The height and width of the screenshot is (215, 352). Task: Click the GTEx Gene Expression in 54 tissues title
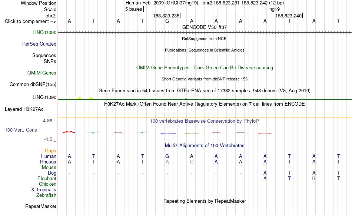(x=205, y=90)
